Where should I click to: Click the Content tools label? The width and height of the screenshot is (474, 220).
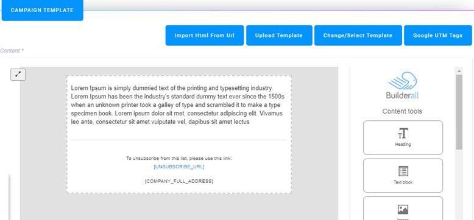tap(402, 111)
